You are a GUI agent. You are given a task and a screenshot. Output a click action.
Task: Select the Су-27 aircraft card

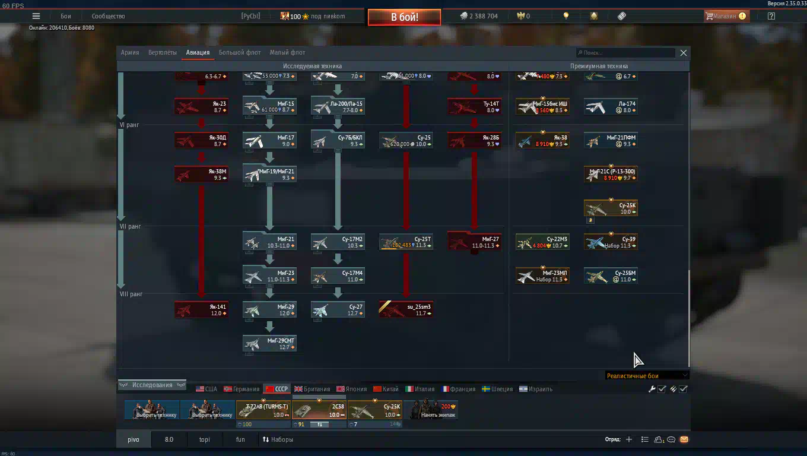338,310
